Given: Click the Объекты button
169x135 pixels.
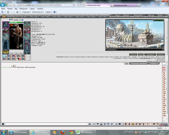Looking at the screenshot, I should tap(161, 55).
